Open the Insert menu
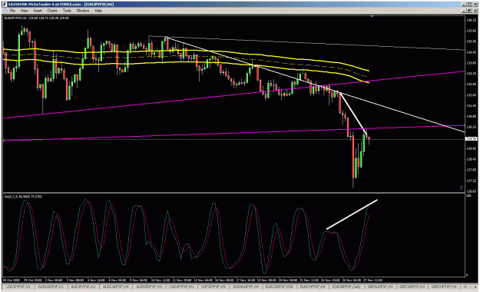Viewport: 480px width, 292px height. point(38,11)
